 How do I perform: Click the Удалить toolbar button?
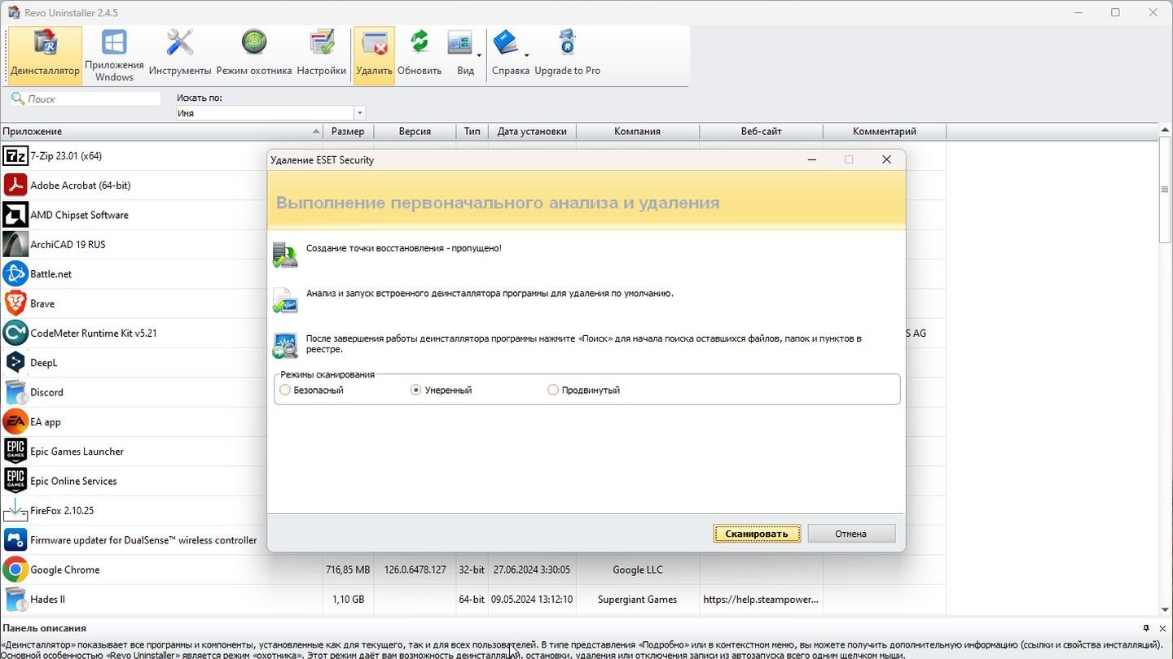374,55
